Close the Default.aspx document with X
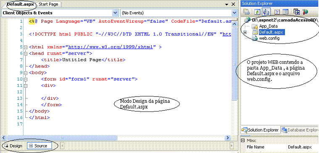 [233, 4]
